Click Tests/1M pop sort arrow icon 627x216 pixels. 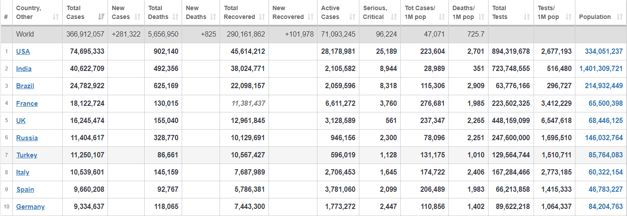(x=568, y=17)
